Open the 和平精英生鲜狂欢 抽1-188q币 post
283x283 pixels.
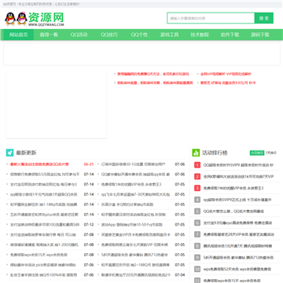[x=43, y=204]
